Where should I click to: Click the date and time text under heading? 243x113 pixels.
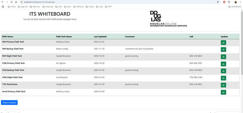click(x=50, y=19)
